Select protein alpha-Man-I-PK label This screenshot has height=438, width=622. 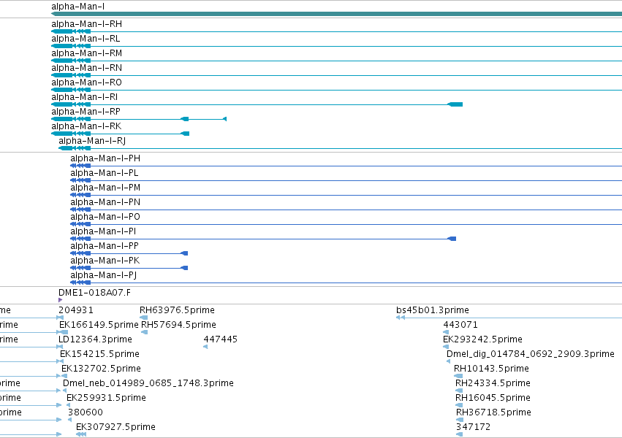[x=105, y=261]
